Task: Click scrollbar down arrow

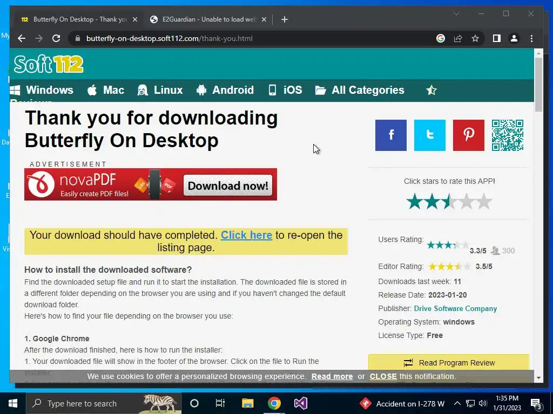Action: 538,378
